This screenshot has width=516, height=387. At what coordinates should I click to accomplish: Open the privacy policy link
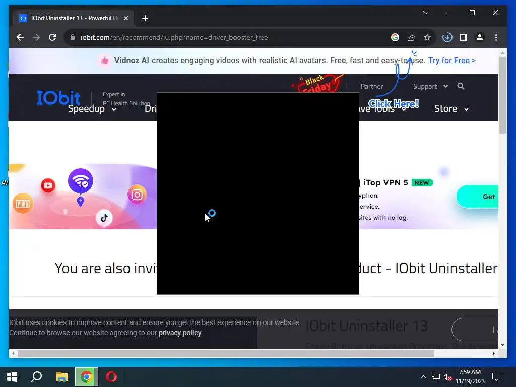tap(180, 333)
